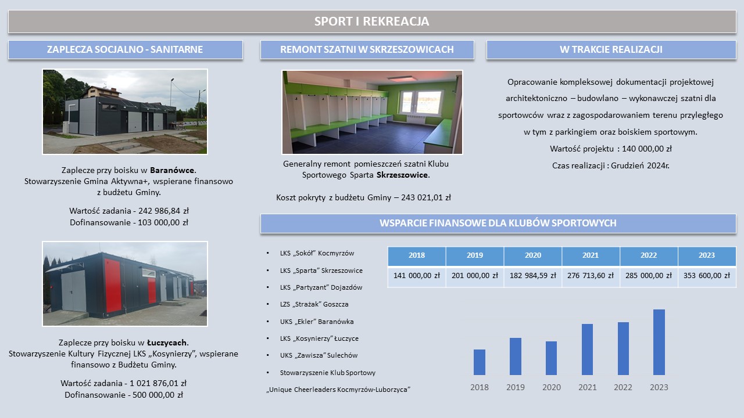Click the WSPARCIE FINANSOWE DLA KLUBÓW SPORTOWYCH header
The width and height of the screenshot is (744, 418).
click(x=498, y=223)
